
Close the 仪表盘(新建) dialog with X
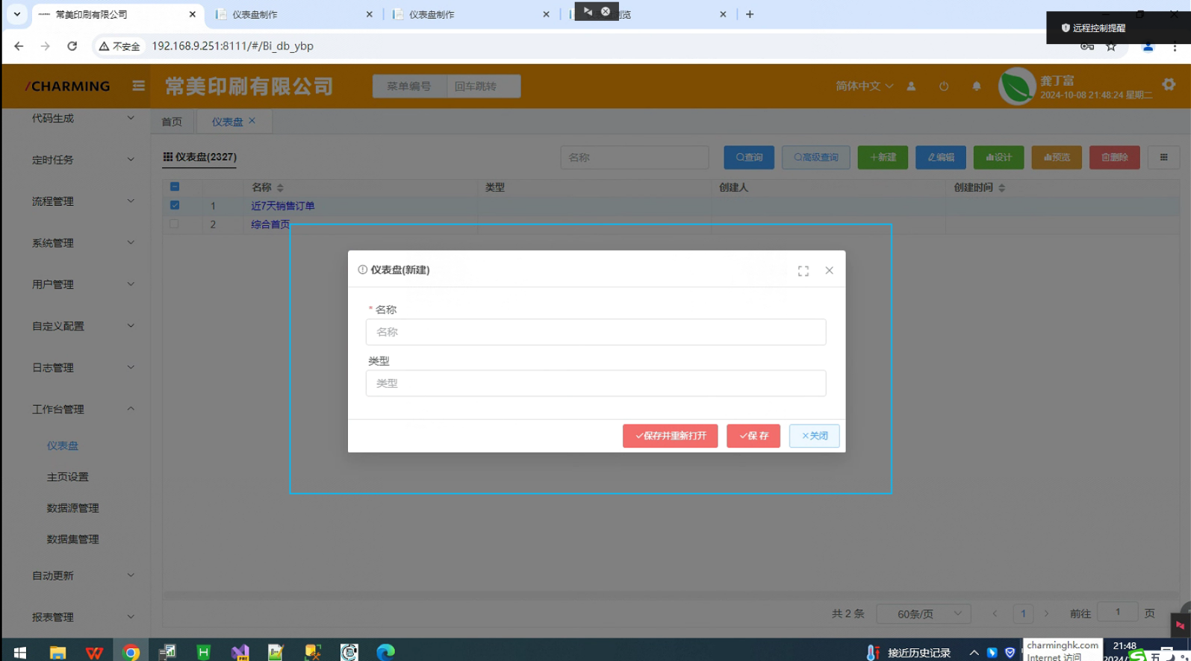pos(829,270)
